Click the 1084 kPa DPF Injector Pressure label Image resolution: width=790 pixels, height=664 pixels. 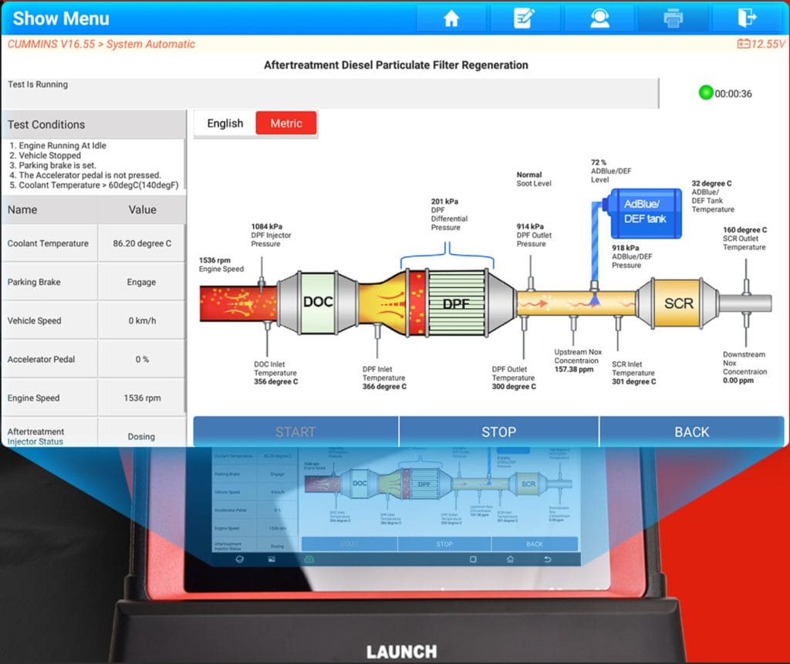(x=271, y=235)
